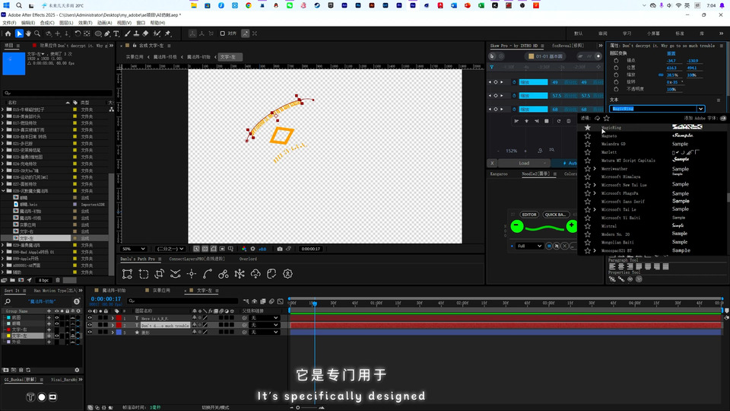This screenshot has width=730, height=411.
Task: Open the 效果(T) menu
Action: coord(85,23)
